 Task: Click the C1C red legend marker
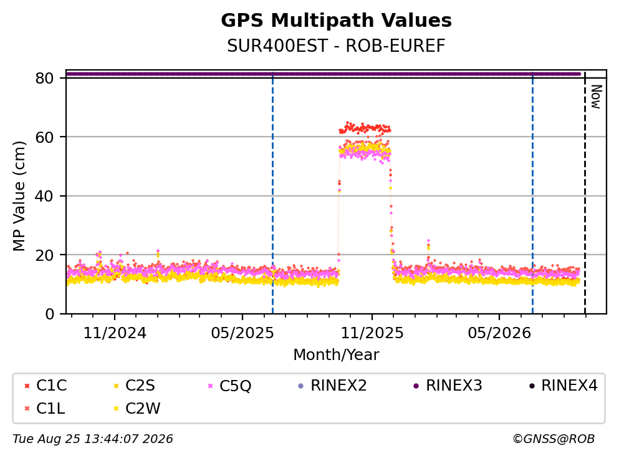pyautogui.click(x=27, y=386)
